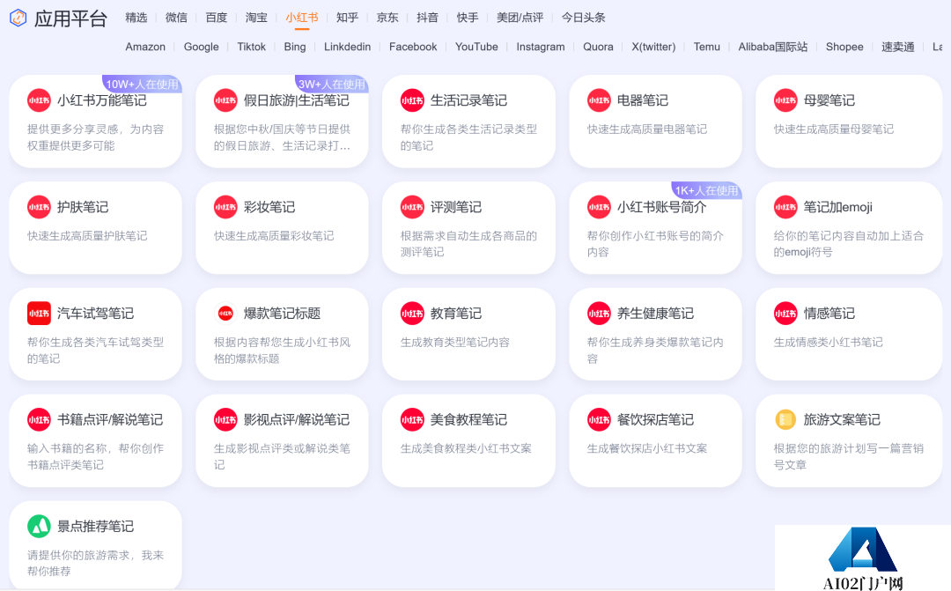Click the small icon beside 爆款笔记标题

pos(225,314)
